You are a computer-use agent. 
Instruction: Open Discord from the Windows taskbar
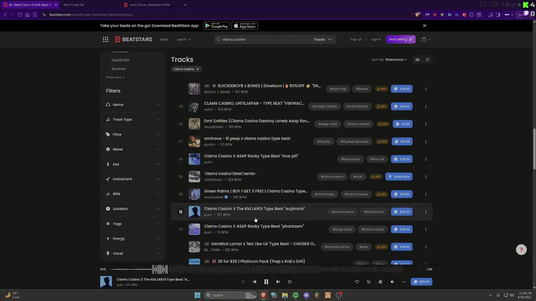306,295
